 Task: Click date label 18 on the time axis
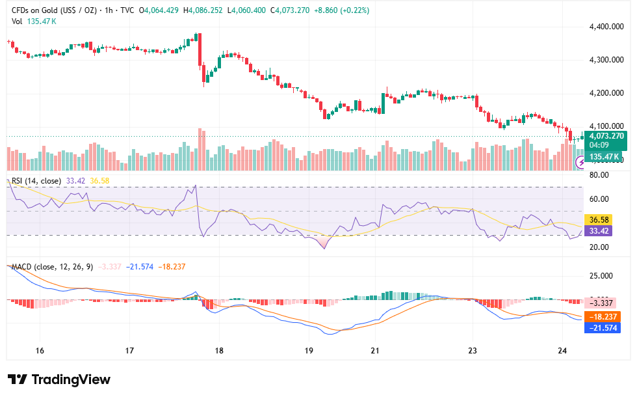click(x=219, y=351)
